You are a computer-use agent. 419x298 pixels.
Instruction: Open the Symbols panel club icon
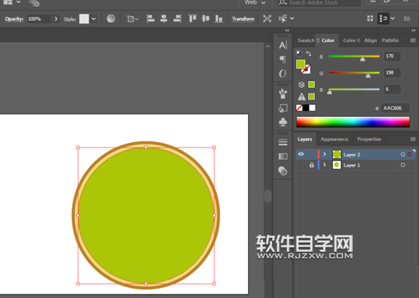[283, 121]
